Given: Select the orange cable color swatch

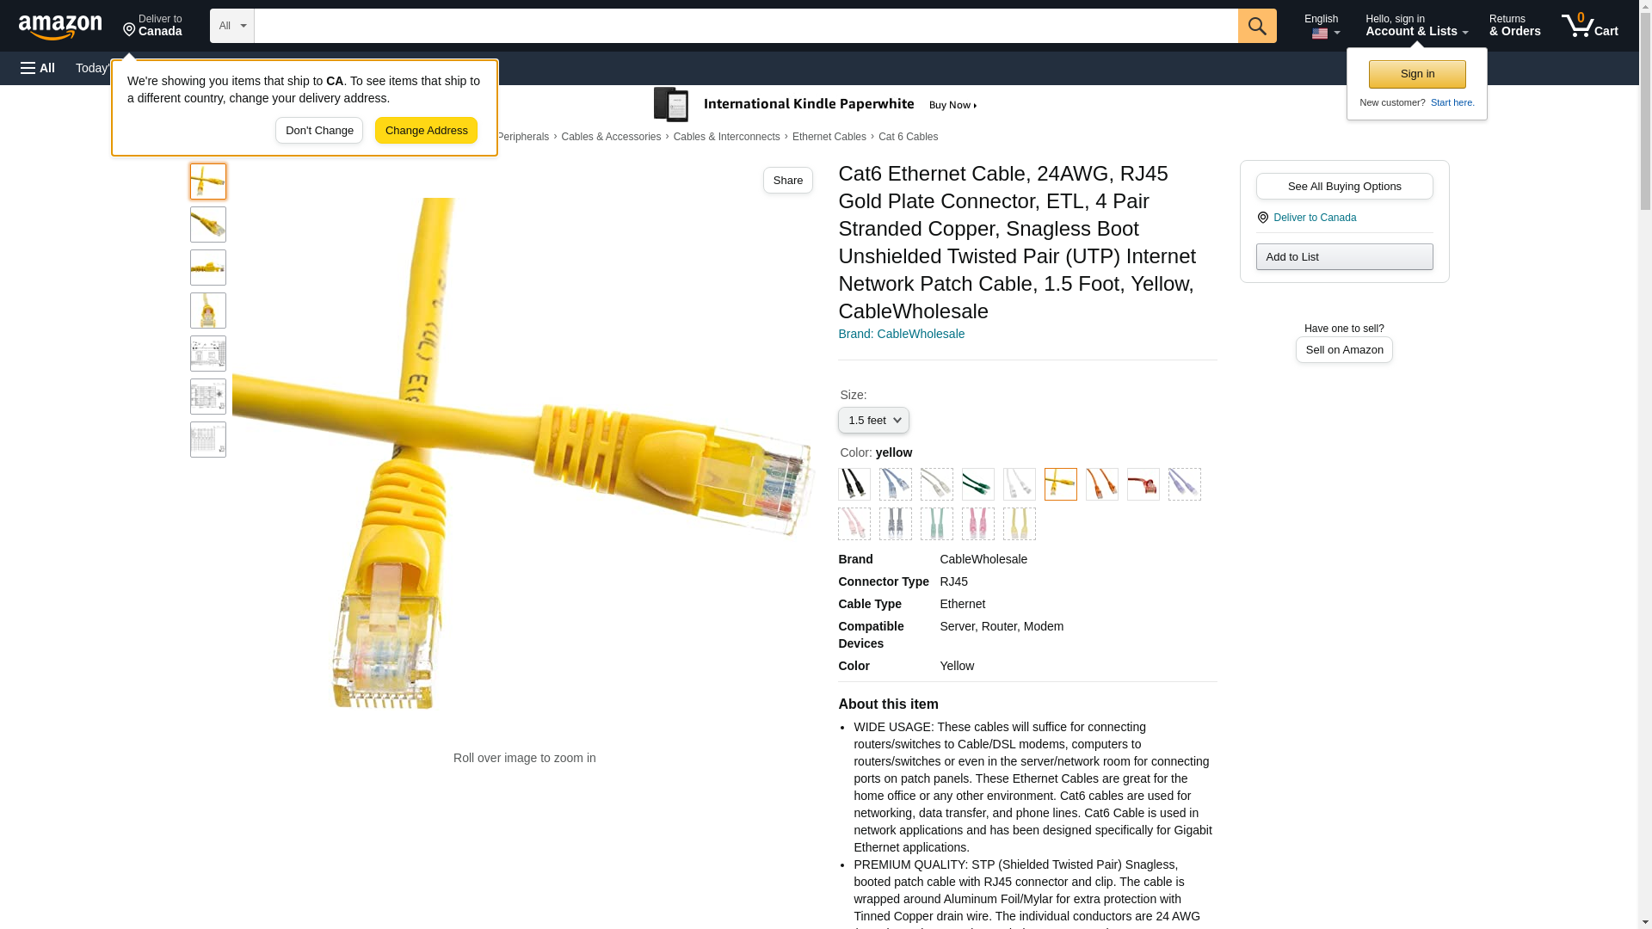Looking at the screenshot, I should point(1102,484).
